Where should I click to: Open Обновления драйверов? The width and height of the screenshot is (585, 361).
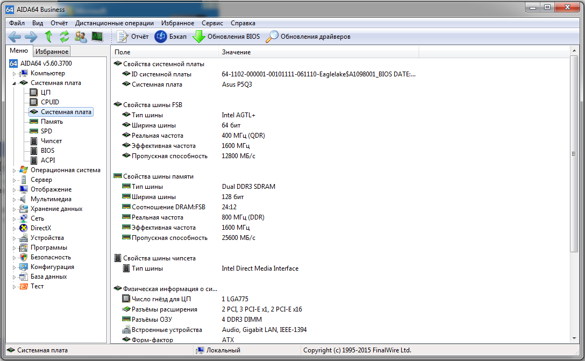click(308, 37)
